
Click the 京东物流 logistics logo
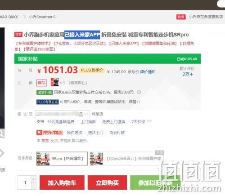pos(49,133)
